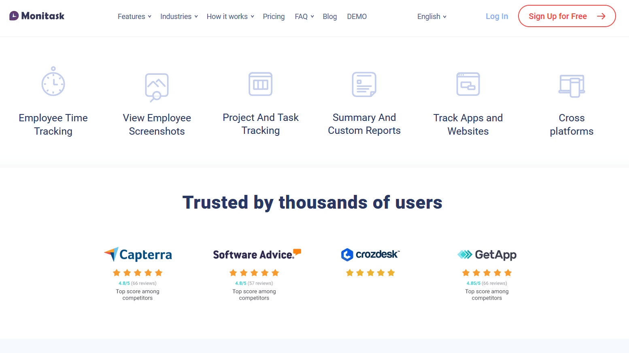The height and width of the screenshot is (353, 629).
Task: Click the Cross platforms icon
Action: [572, 85]
